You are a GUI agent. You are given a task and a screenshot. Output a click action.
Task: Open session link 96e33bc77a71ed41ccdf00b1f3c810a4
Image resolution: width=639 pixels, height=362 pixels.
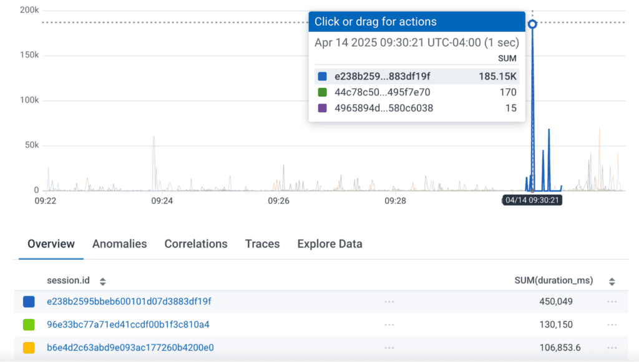pyautogui.click(x=128, y=325)
